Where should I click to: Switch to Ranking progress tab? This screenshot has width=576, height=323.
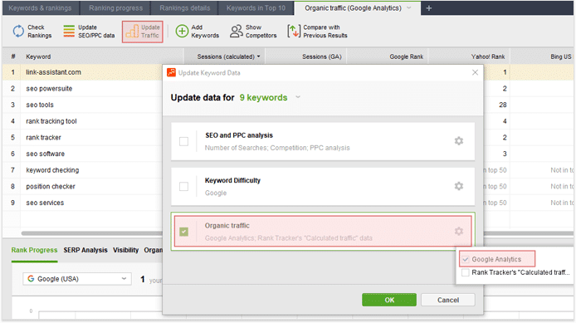[115, 8]
